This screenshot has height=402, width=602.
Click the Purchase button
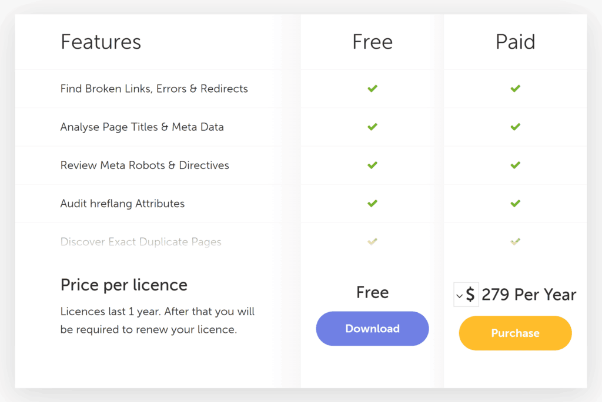(x=515, y=333)
